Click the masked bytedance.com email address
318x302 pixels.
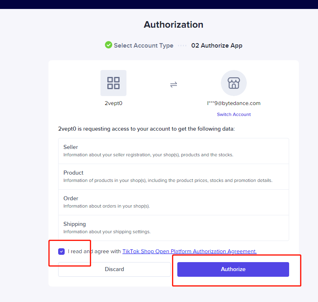(x=234, y=103)
